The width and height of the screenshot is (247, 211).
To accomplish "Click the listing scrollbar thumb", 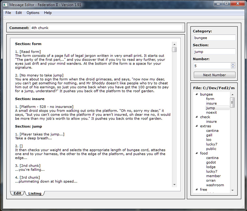I will (174, 49).
